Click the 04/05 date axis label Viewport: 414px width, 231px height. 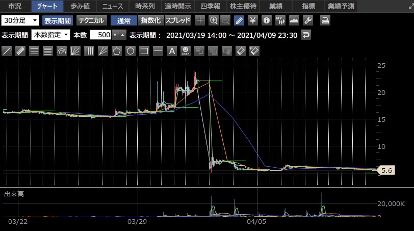click(256, 221)
